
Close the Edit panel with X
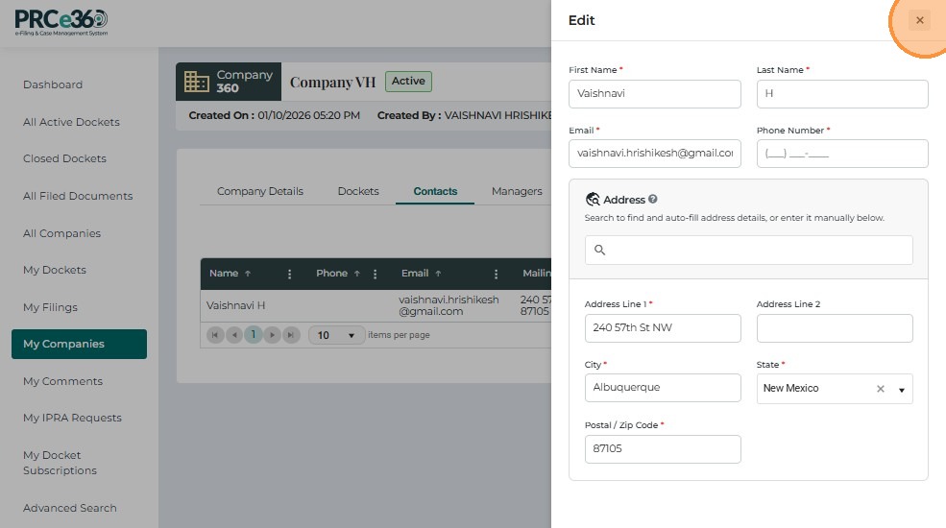click(x=919, y=20)
